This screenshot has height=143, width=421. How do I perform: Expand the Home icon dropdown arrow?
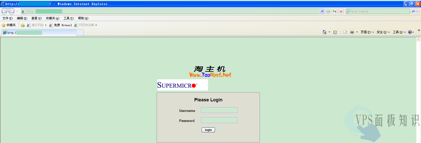point(329,32)
